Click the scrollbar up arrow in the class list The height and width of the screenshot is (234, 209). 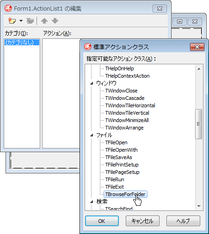click(199, 69)
